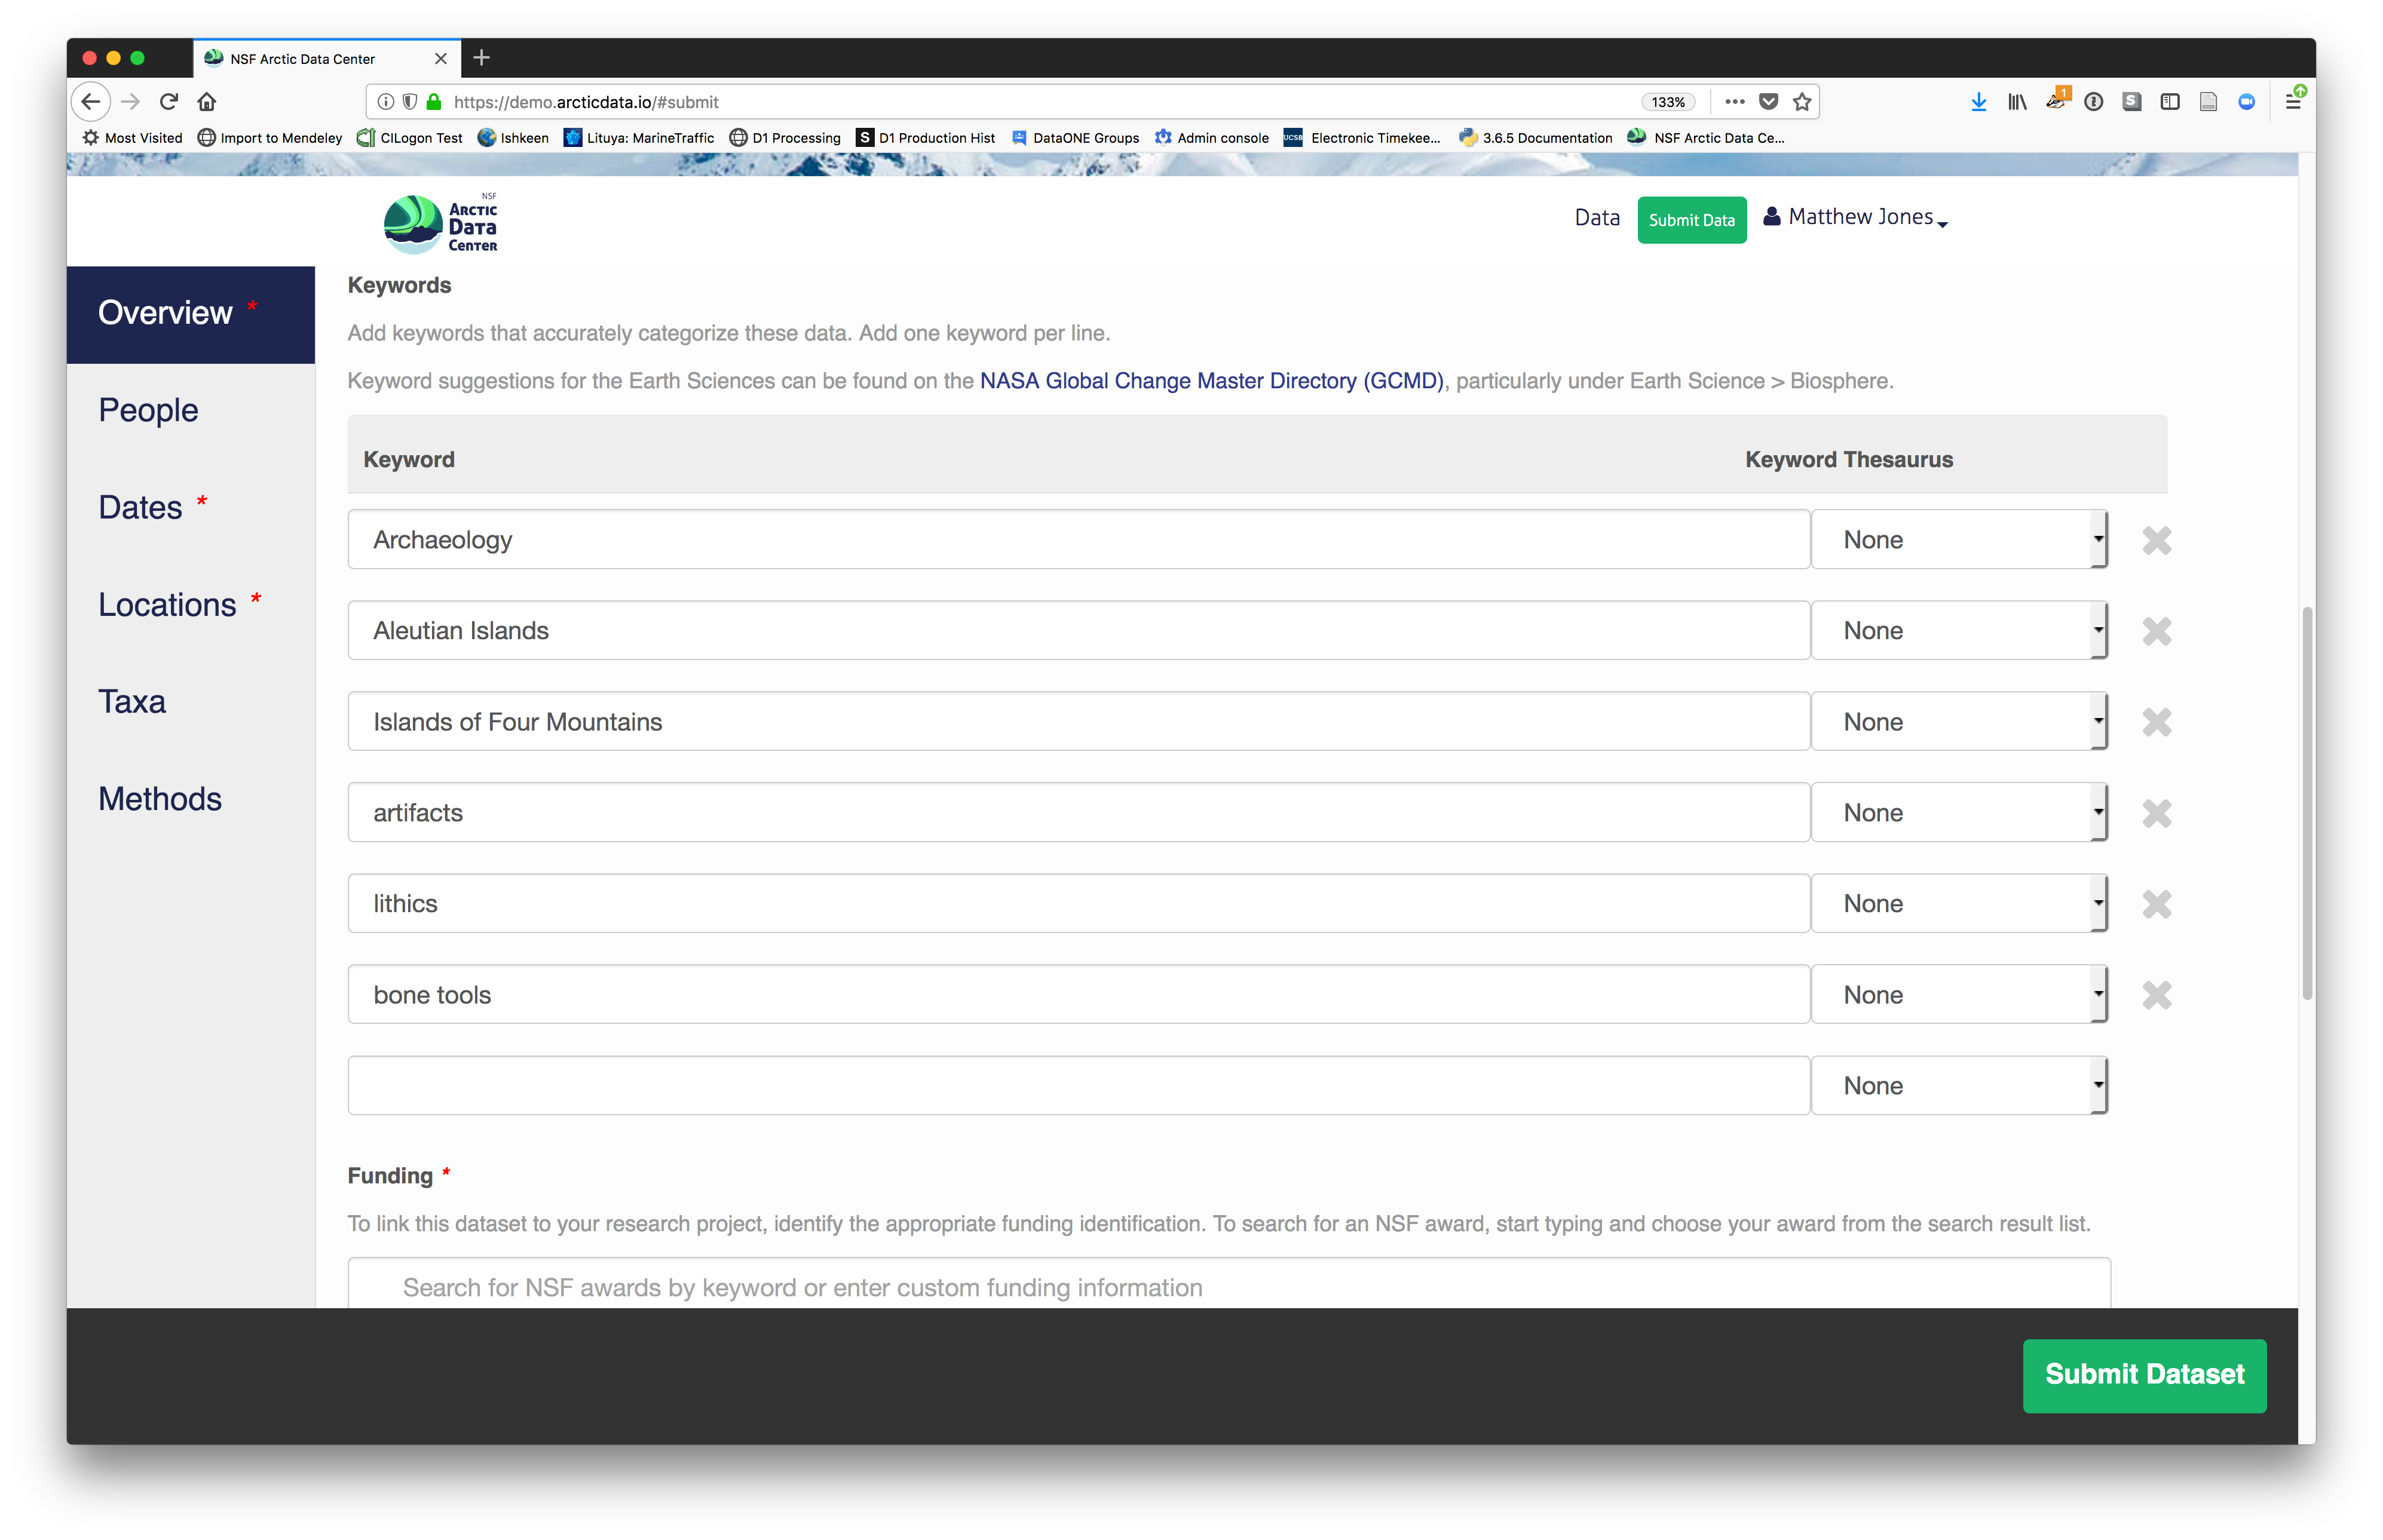Open the Methods section
2383x1540 pixels.
190,799
